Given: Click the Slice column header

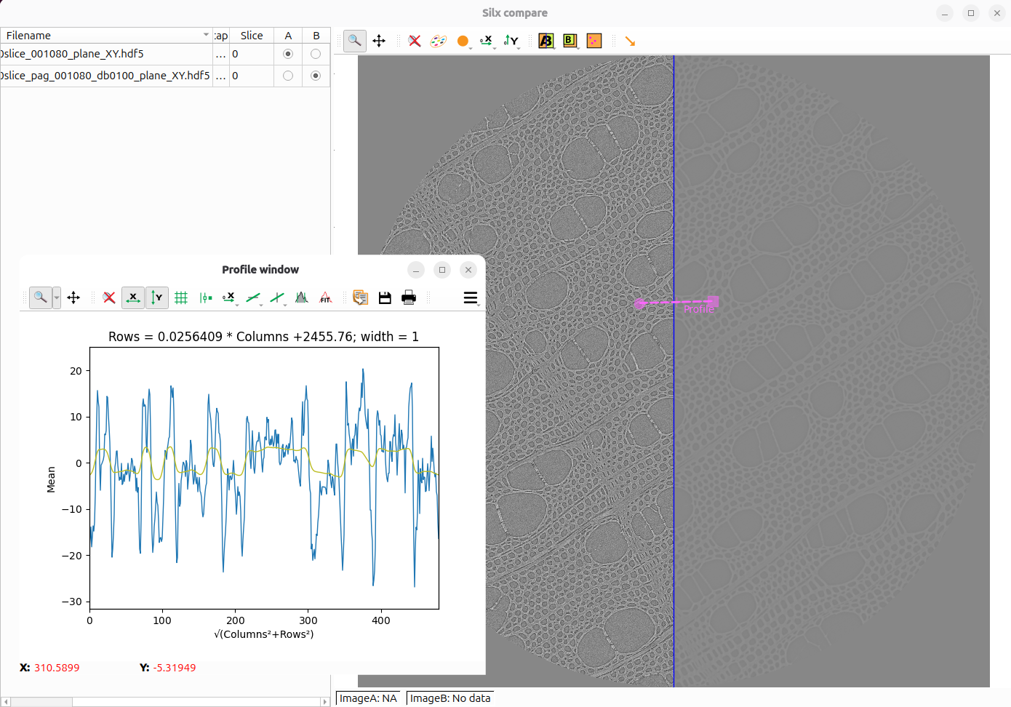Looking at the screenshot, I should [x=252, y=35].
